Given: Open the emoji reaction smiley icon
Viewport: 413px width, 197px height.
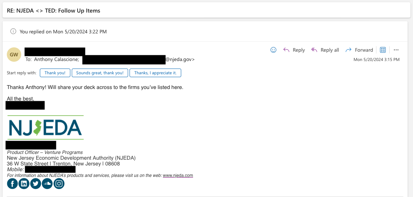Looking at the screenshot, I should [273, 50].
